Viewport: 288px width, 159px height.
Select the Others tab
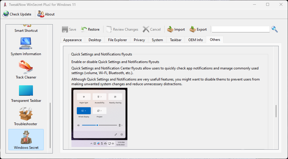tap(215, 39)
